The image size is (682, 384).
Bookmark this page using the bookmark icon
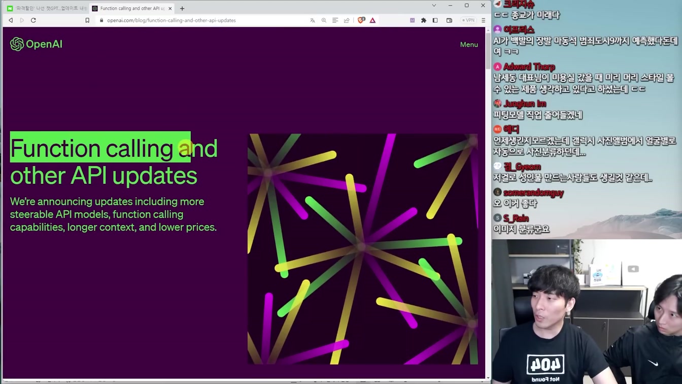coord(87,20)
